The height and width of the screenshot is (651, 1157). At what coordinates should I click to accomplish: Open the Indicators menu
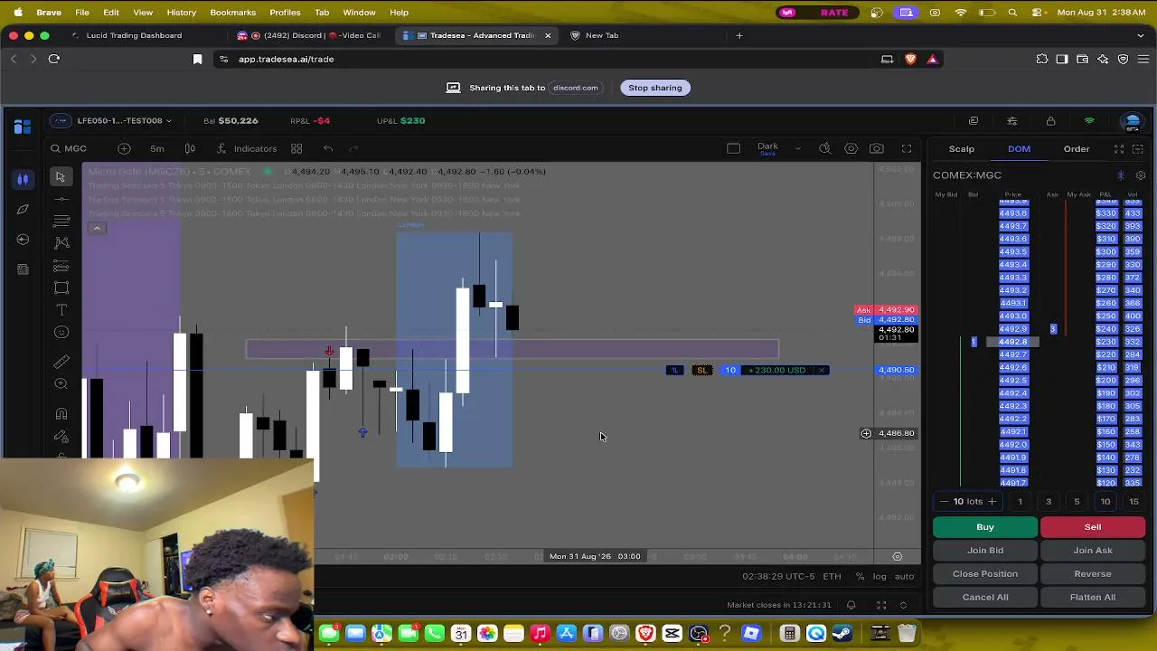pyautogui.click(x=247, y=148)
